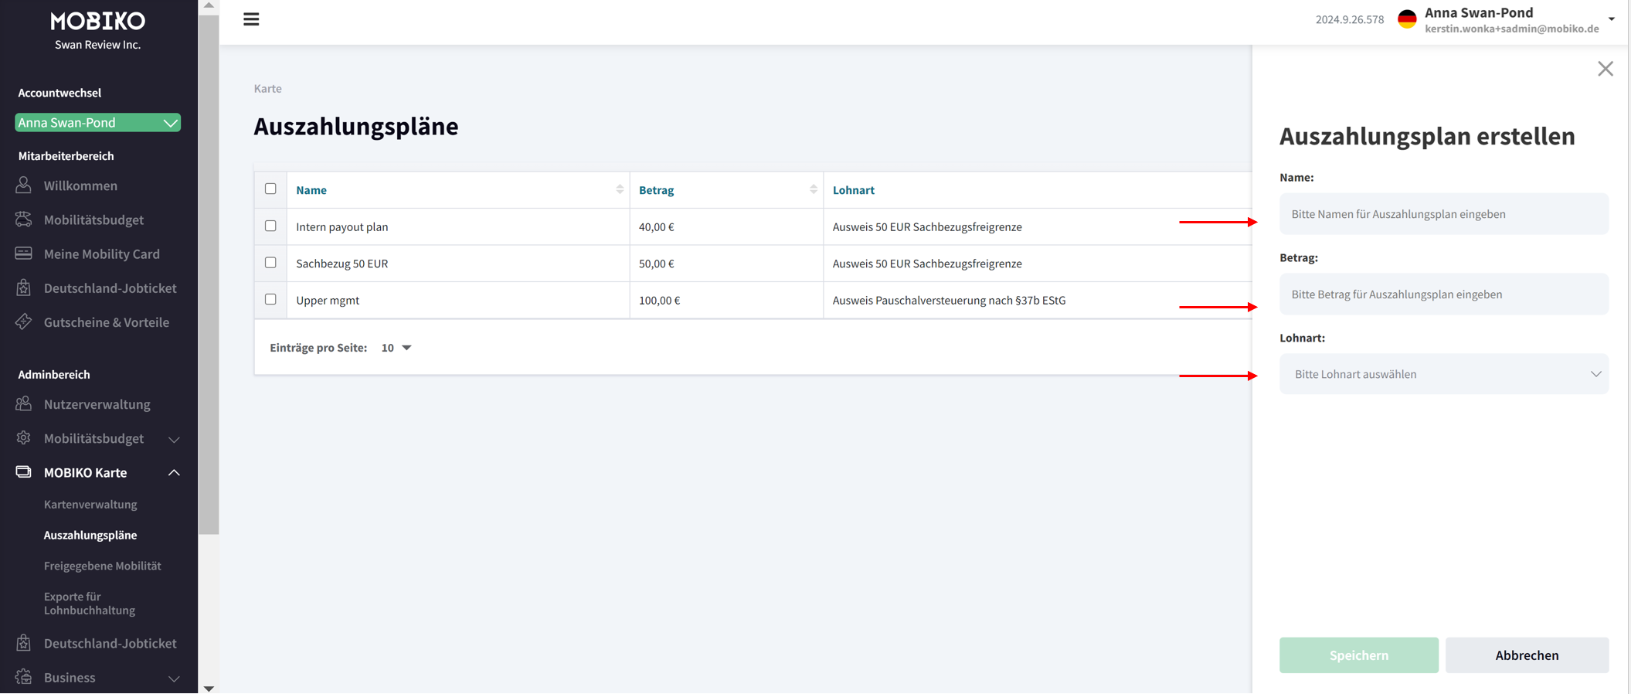Select the Sachbezug 50 EUR checkbox
Viewport: 1631px width, 694px height.
tap(270, 263)
